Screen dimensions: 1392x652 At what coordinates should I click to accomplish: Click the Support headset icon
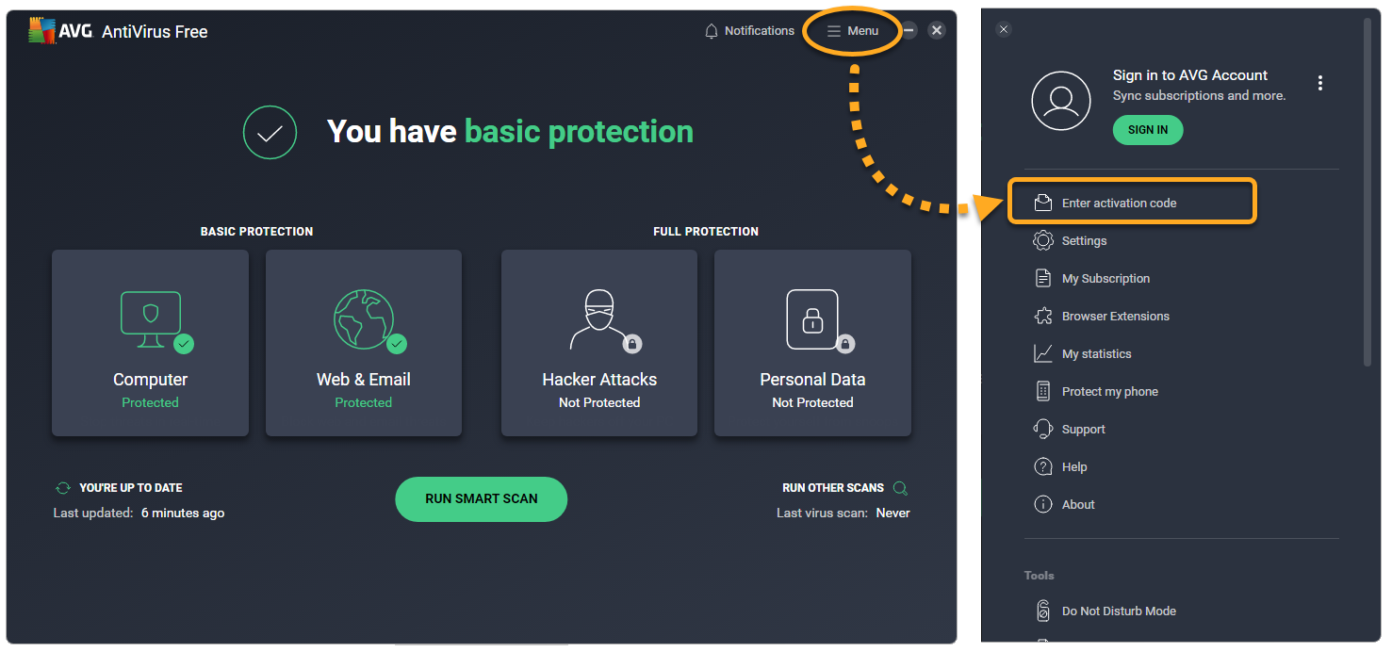1043,430
